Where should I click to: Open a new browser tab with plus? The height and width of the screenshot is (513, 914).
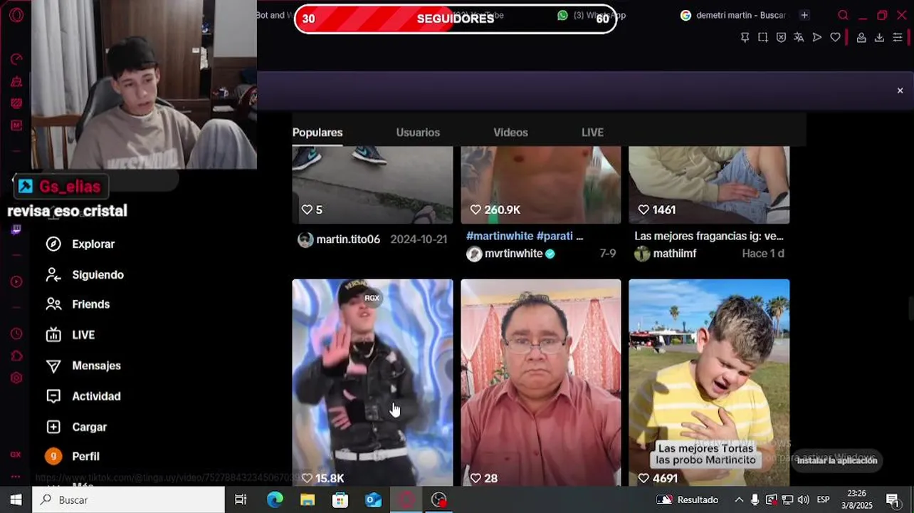804,15
